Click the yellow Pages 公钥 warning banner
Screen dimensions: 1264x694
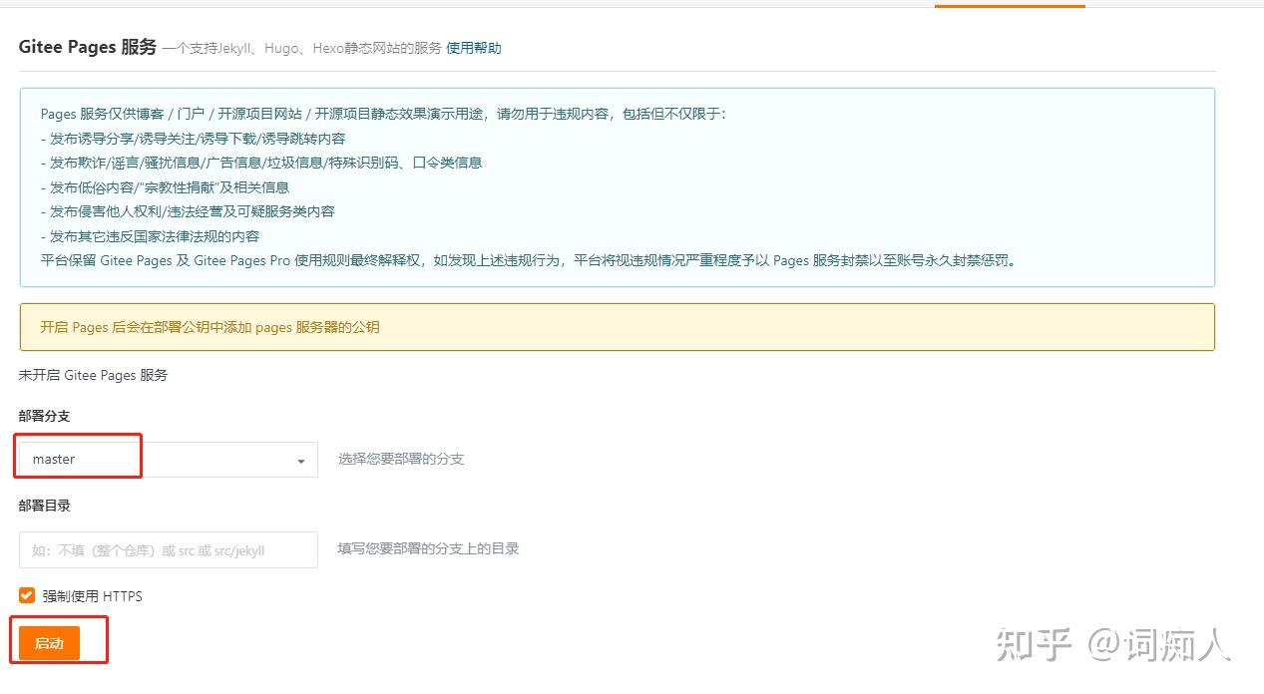[616, 325]
